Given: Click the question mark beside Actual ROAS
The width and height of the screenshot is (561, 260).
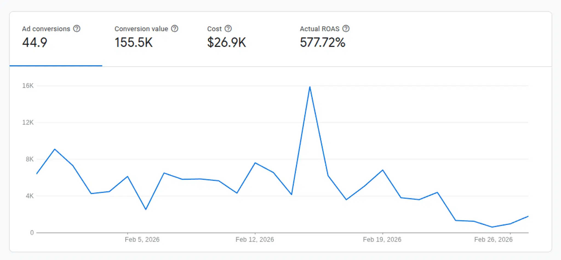Looking at the screenshot, I should pos(346,28).
